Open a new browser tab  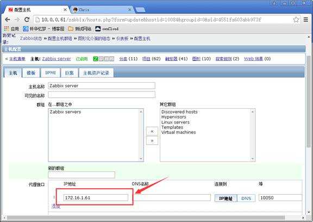point(140,10)
